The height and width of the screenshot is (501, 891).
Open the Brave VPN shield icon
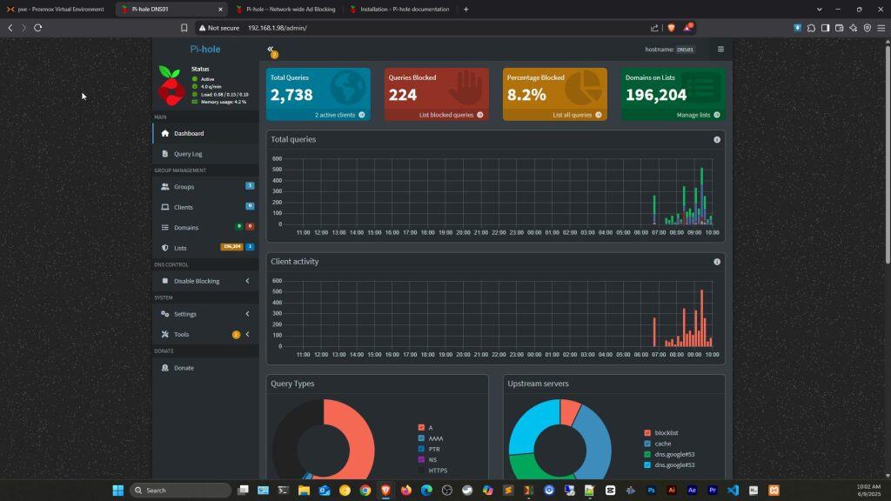coord(868,27)
